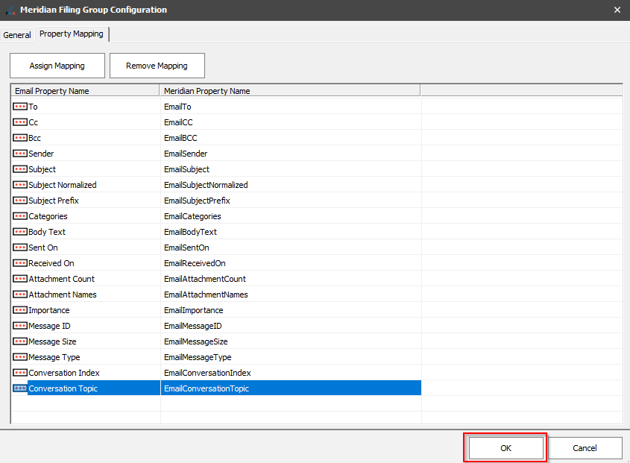Click the property icon beside To

tap(19, 107)
